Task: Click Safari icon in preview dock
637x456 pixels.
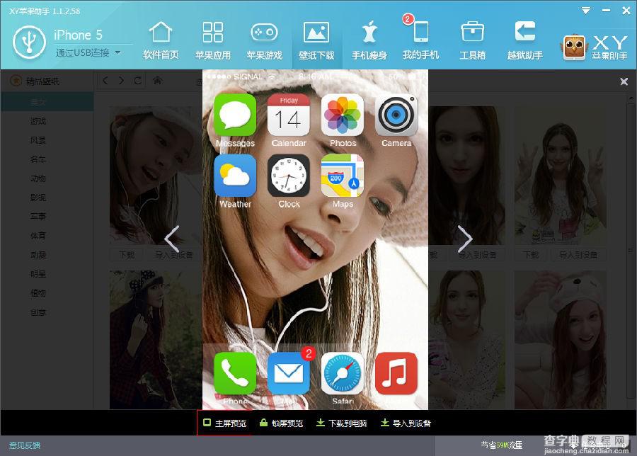Action: [343, 374]
